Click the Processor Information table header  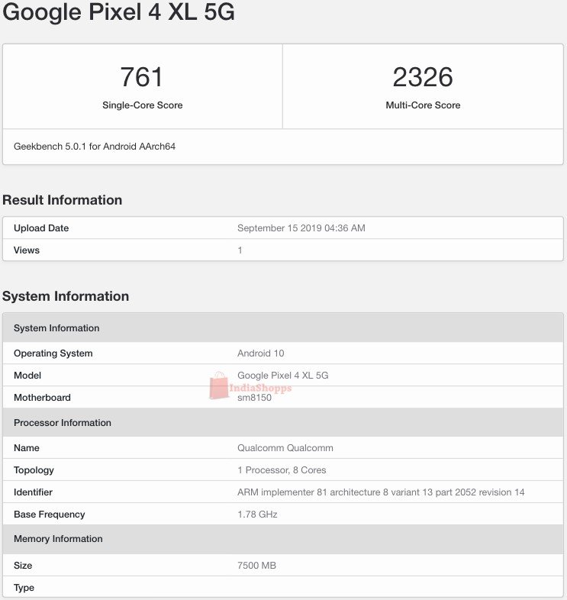tap(283, 422)
